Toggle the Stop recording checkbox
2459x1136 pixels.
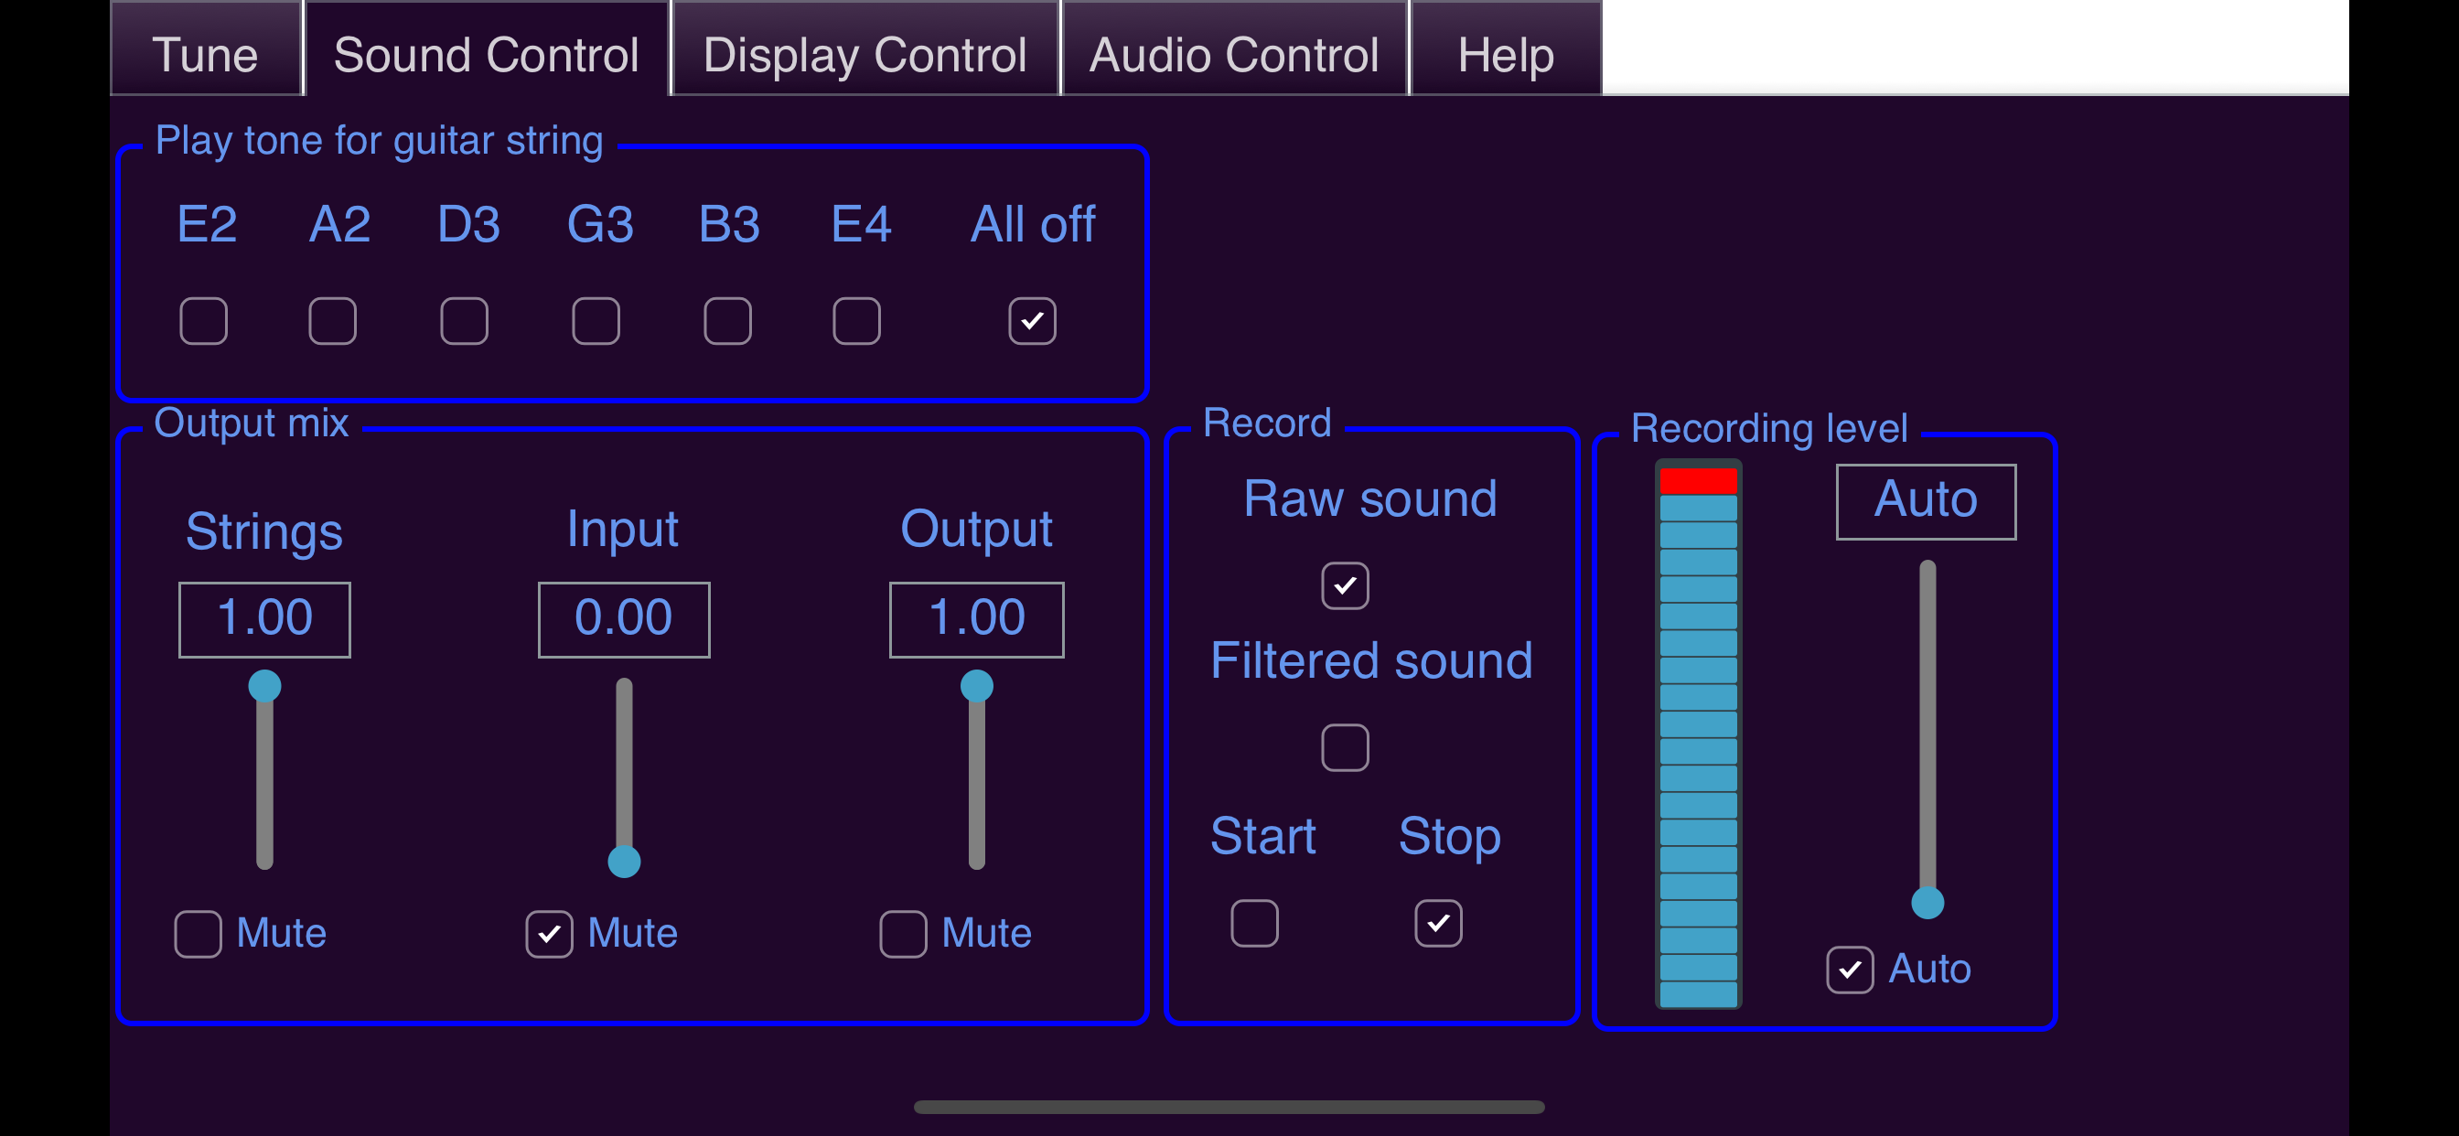(1437, 923)
